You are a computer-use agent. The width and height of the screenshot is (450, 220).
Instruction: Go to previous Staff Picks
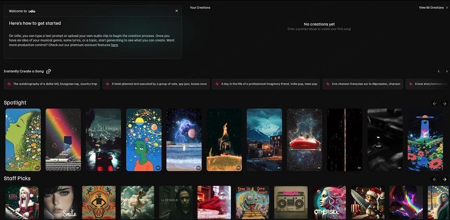434,179
